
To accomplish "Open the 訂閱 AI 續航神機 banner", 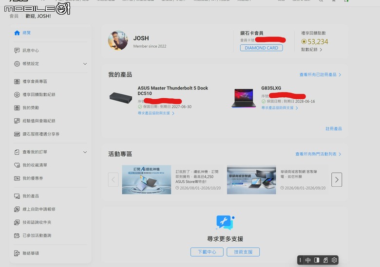I will pyautogui.click(x=146, y=179).
